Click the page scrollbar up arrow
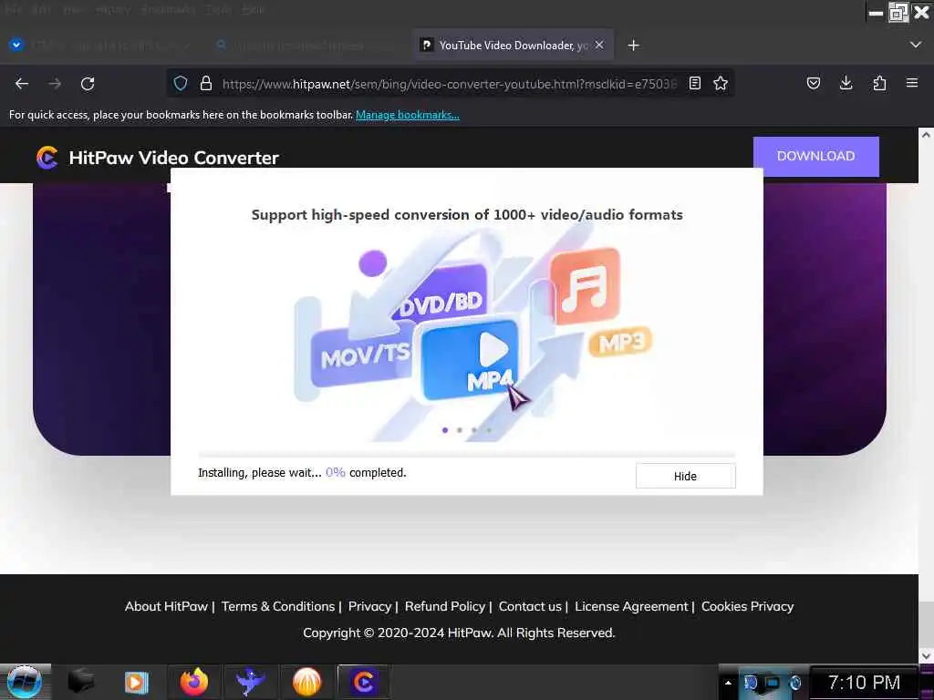Screen dimensions: 934x700 [926, 135]
